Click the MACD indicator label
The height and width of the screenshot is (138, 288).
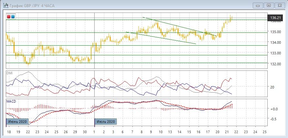point(11,101)
